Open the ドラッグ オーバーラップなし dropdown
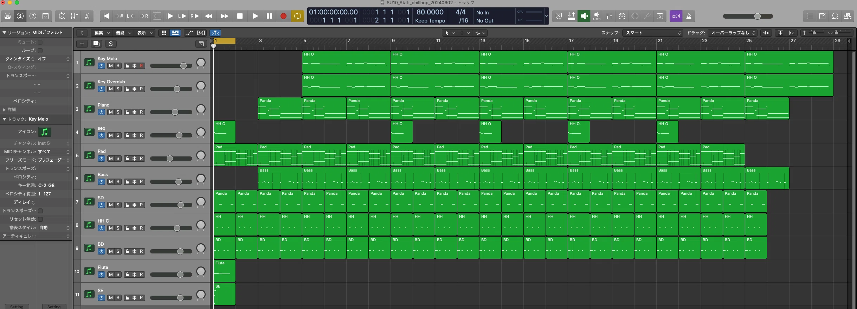This screenshot has height=309, width=857. coord(733,33)
